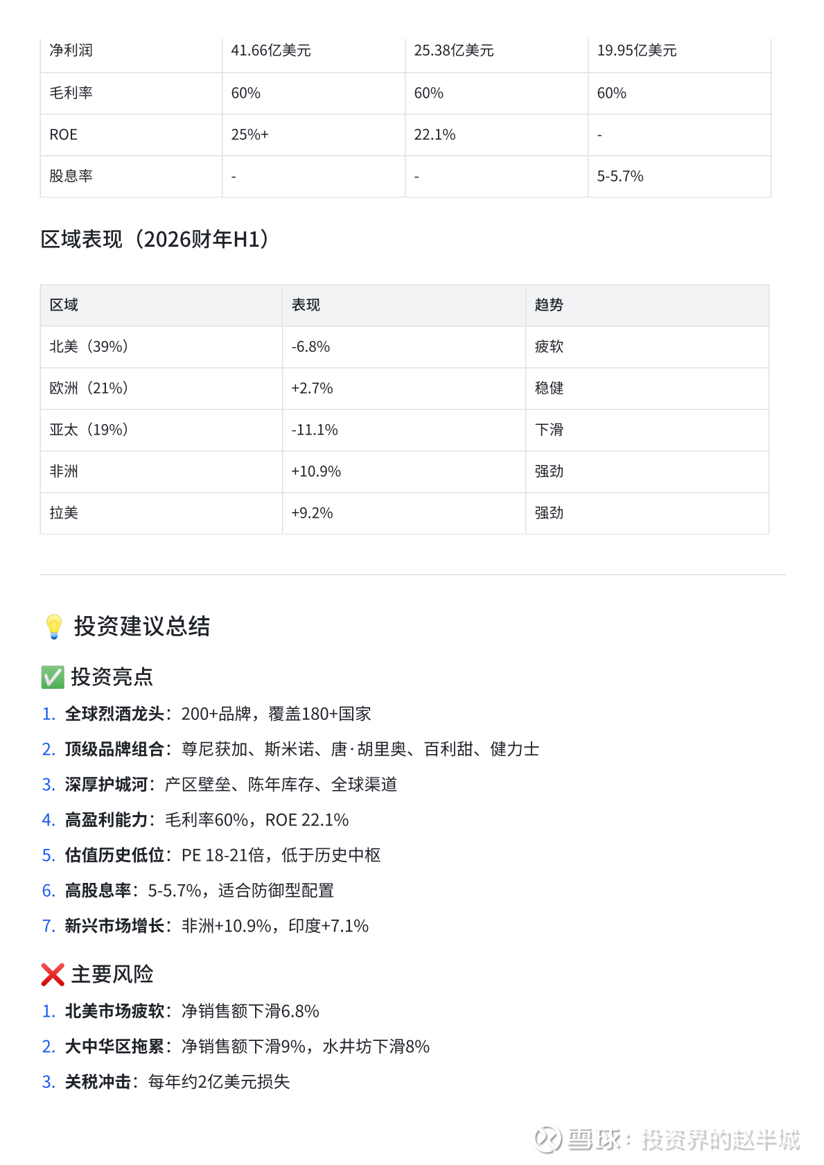The width and height of the screenshot is (824, 1165).
Task: Select the -11.1% cell in the 亚太 row
Action: click(x=315, y=430)
